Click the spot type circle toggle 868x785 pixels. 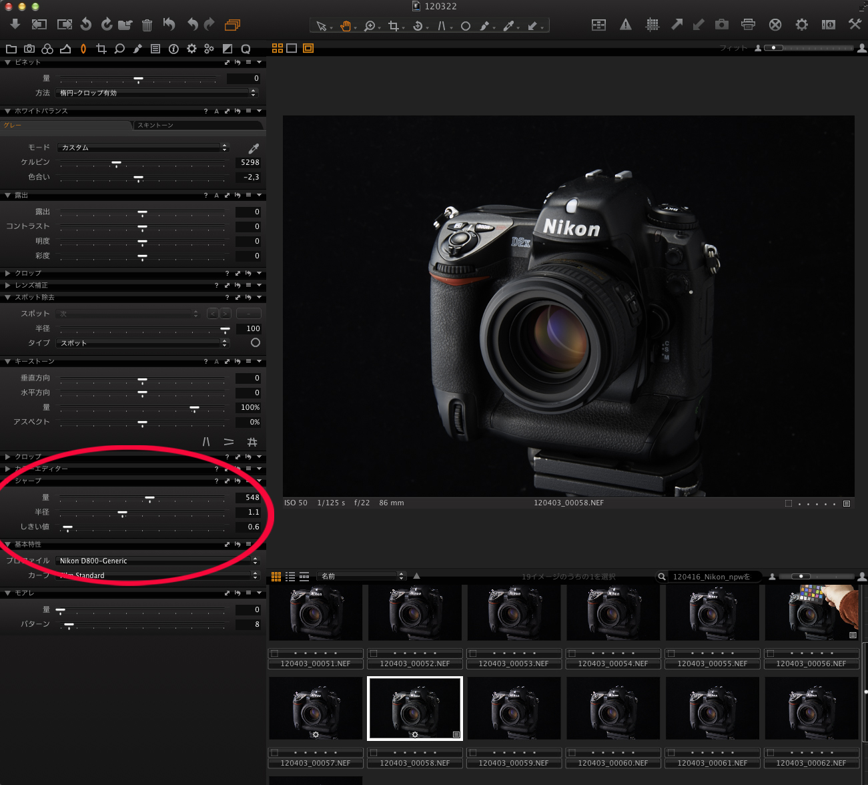[x=256, y=342]
